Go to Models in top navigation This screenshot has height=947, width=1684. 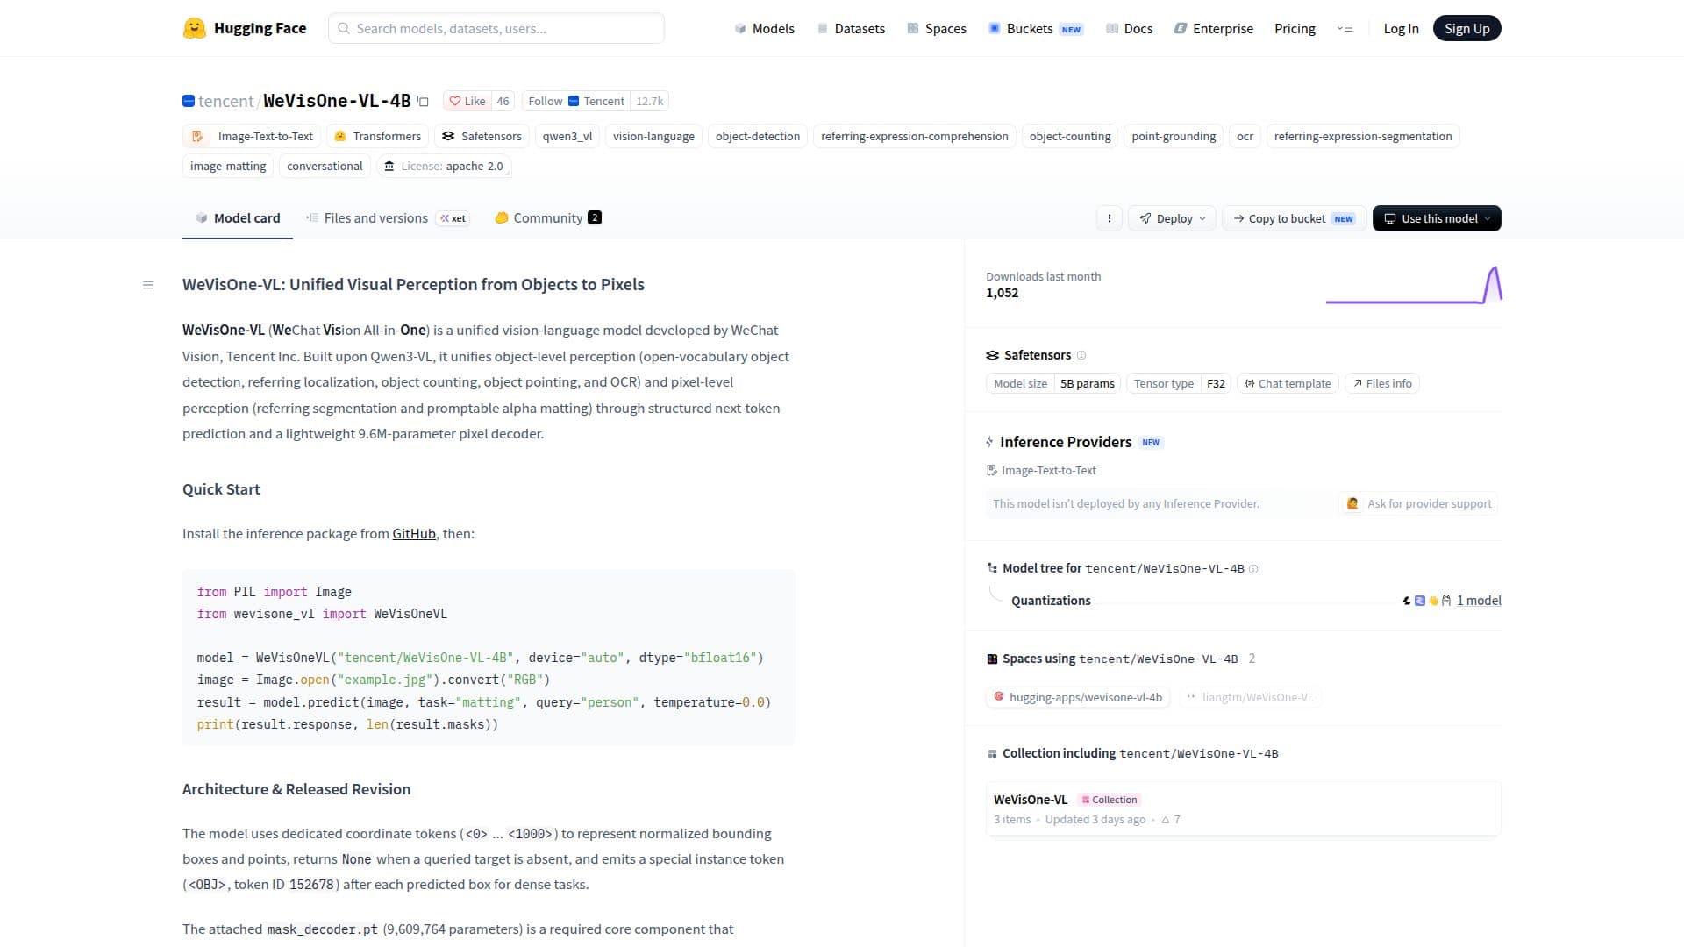(764, 28)
